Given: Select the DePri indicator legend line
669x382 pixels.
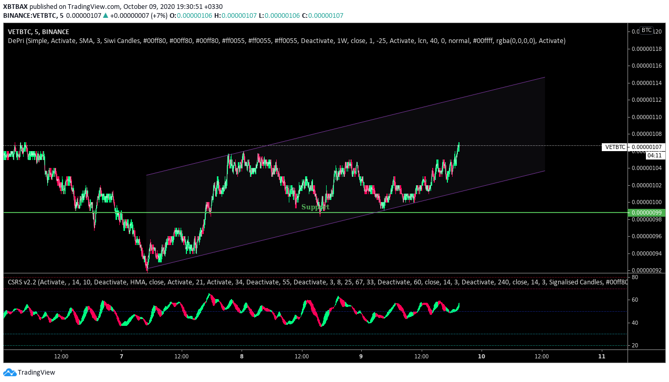Looking at the screenshot, I should 287,40.
